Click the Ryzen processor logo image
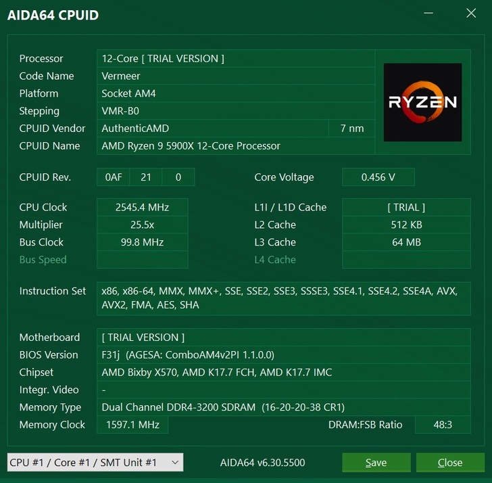The height and width of the screenshot is (483, 492). point(422,102)
